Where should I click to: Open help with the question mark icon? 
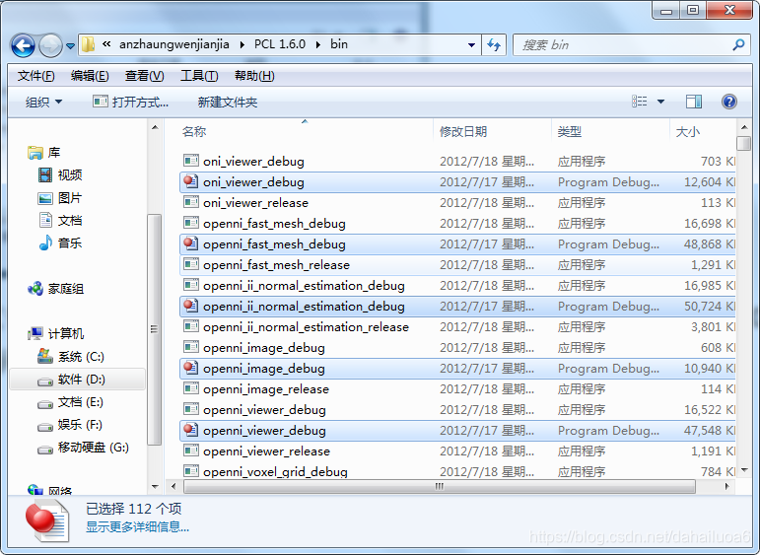pos(729,102)
